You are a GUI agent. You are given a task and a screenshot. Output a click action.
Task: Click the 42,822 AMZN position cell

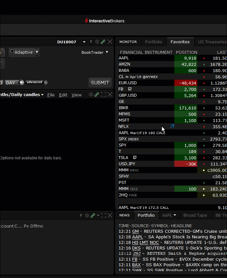[186, 64]
